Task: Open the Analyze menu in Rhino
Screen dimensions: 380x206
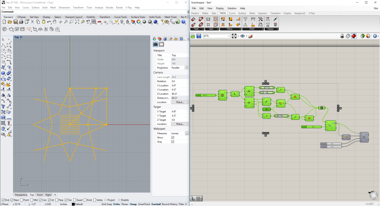Action: (99, 8)
